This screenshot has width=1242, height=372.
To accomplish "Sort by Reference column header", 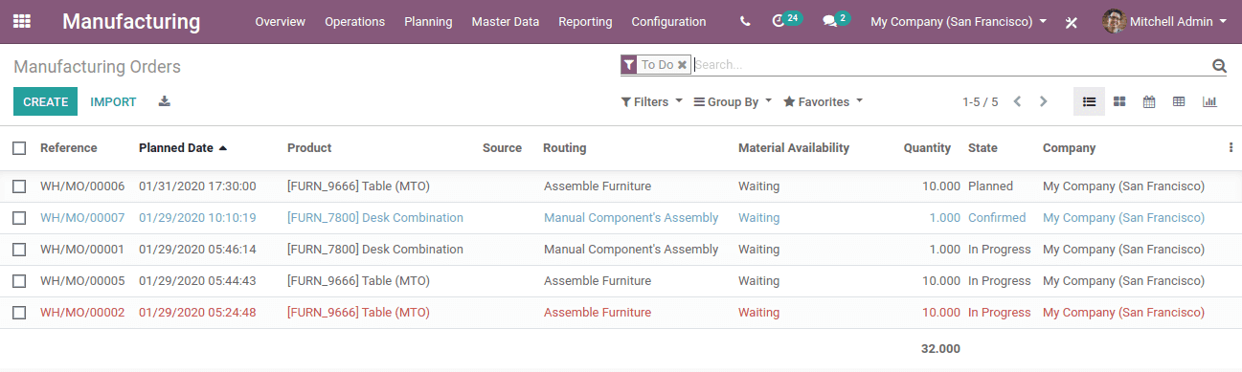I will tap(69, 147).
